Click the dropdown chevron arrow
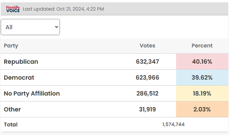 (56, 27)
